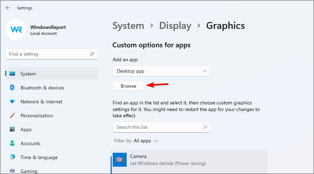Click the WindowsReport profile avatar
314x174 pixels.
click(x=16, y=30)
